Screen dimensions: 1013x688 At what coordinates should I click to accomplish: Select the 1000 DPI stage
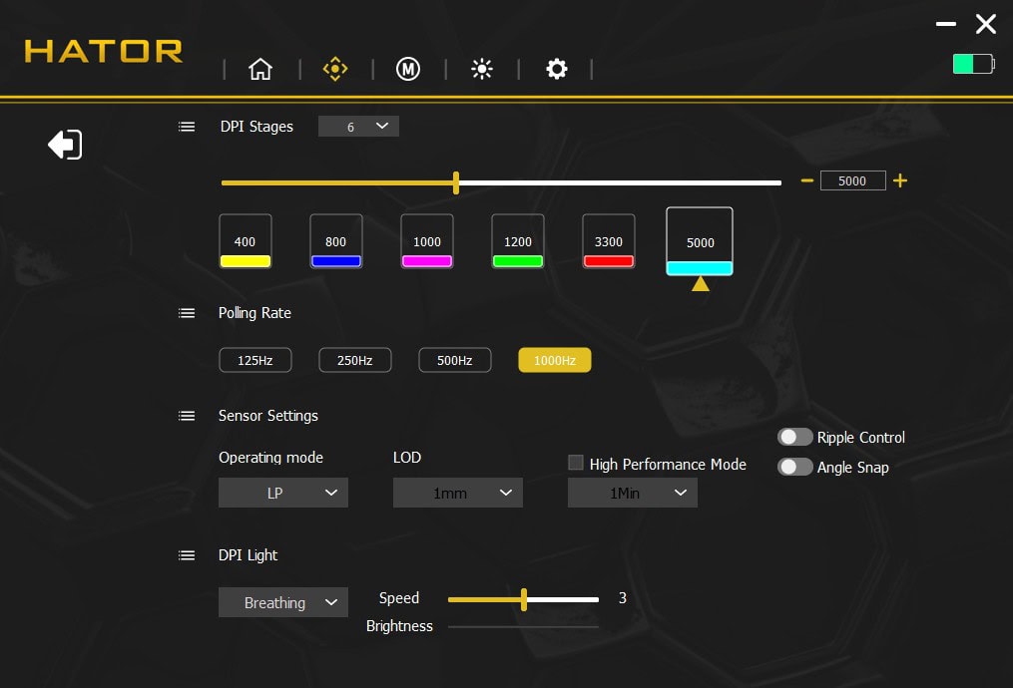tap(427, 240)
